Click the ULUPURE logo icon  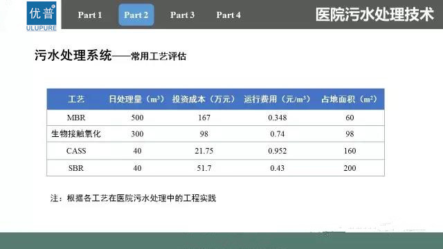[42, 16]
